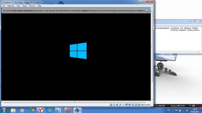The image size is (202, 113).
Task: Click the display settings status icon
Action: click(126, 105)
